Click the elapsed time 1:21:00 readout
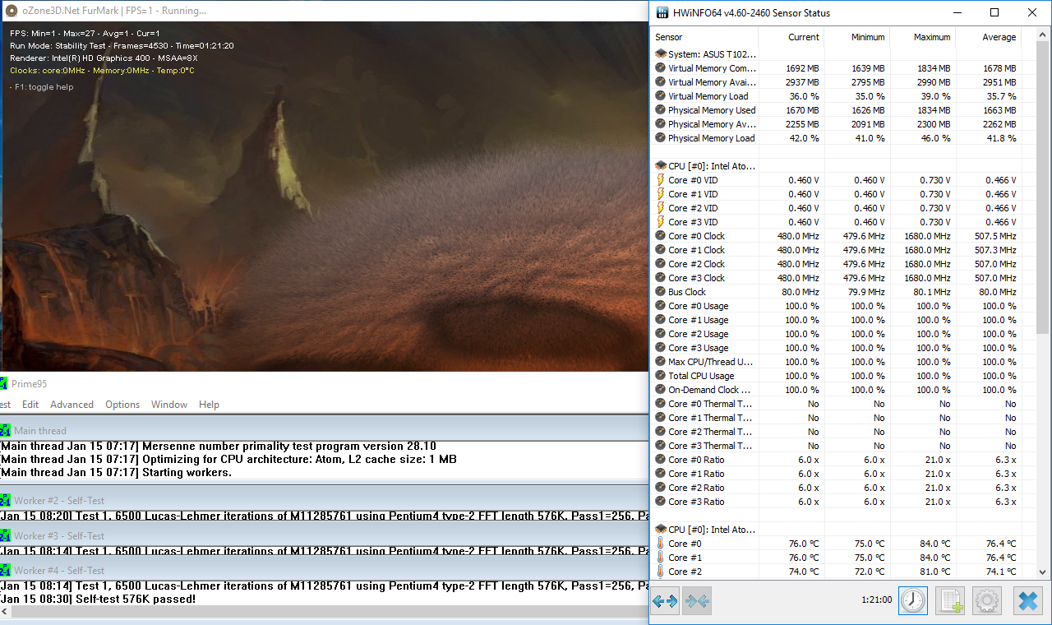 [876, 600]
